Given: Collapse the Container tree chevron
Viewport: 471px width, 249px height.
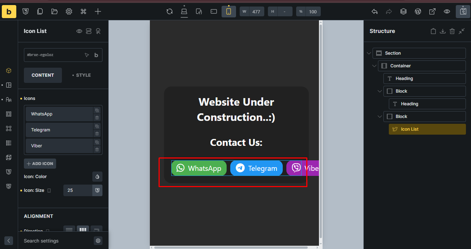Looking at the screenshot, I should [374, 66].
